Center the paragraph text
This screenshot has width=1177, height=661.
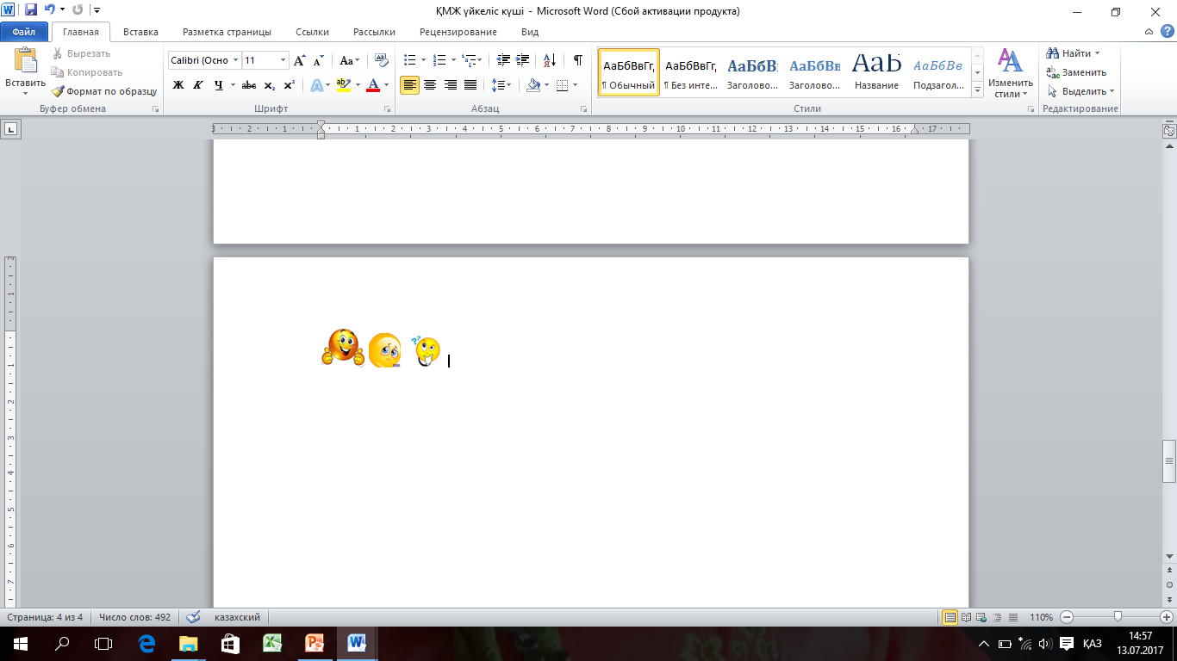pyautogui.click(x=430, y=85)
